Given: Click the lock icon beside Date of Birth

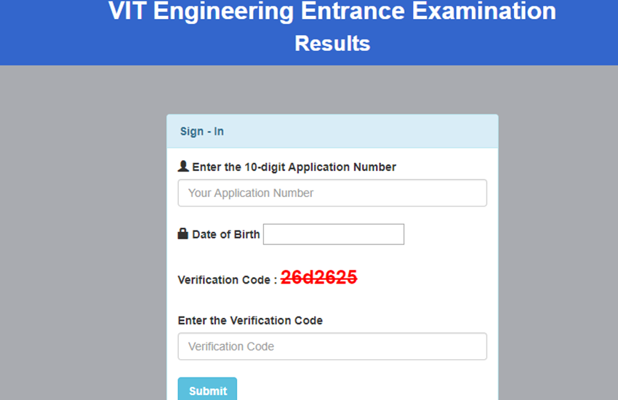Looking at the screenshot, I should pyautogui.click(x=183, y=234).
